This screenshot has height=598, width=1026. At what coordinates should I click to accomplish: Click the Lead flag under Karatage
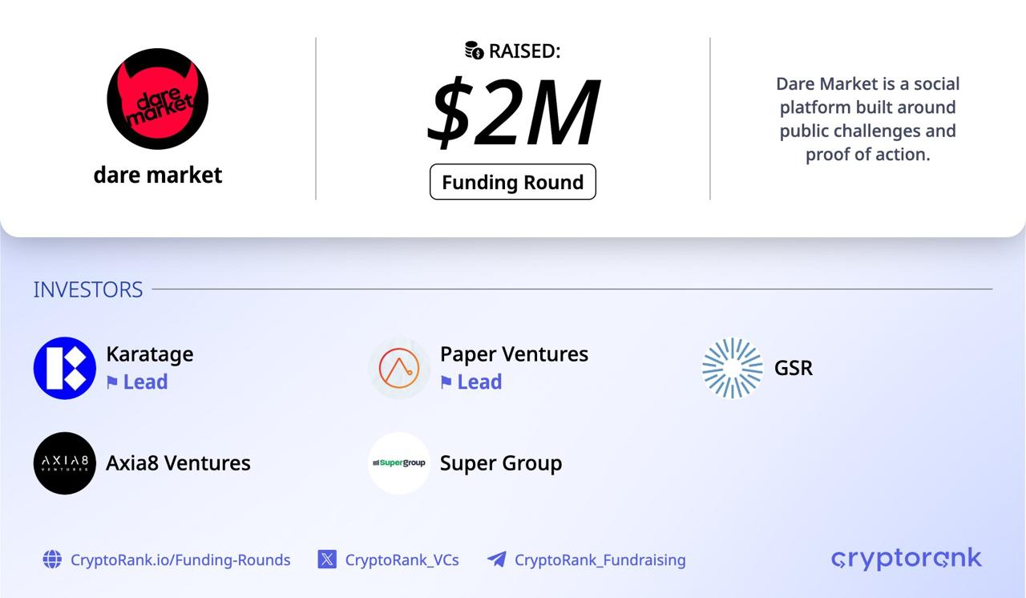(112, 382)
